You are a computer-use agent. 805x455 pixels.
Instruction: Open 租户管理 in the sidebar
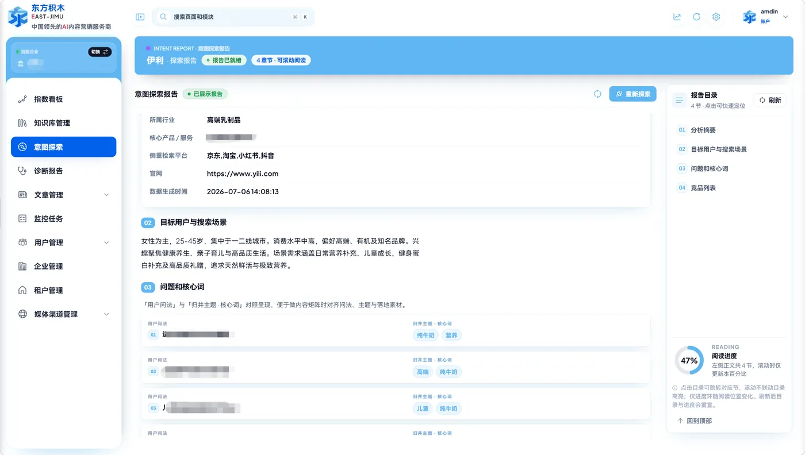click(x=64, y=290)
